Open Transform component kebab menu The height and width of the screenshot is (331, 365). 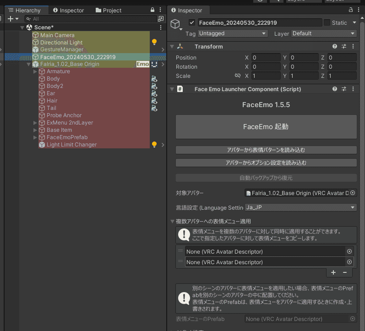pyautogui.click(x=353, y=46)
